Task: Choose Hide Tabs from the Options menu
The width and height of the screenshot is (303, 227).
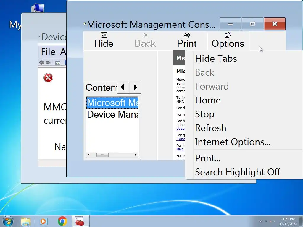Action: click(216, 59)
